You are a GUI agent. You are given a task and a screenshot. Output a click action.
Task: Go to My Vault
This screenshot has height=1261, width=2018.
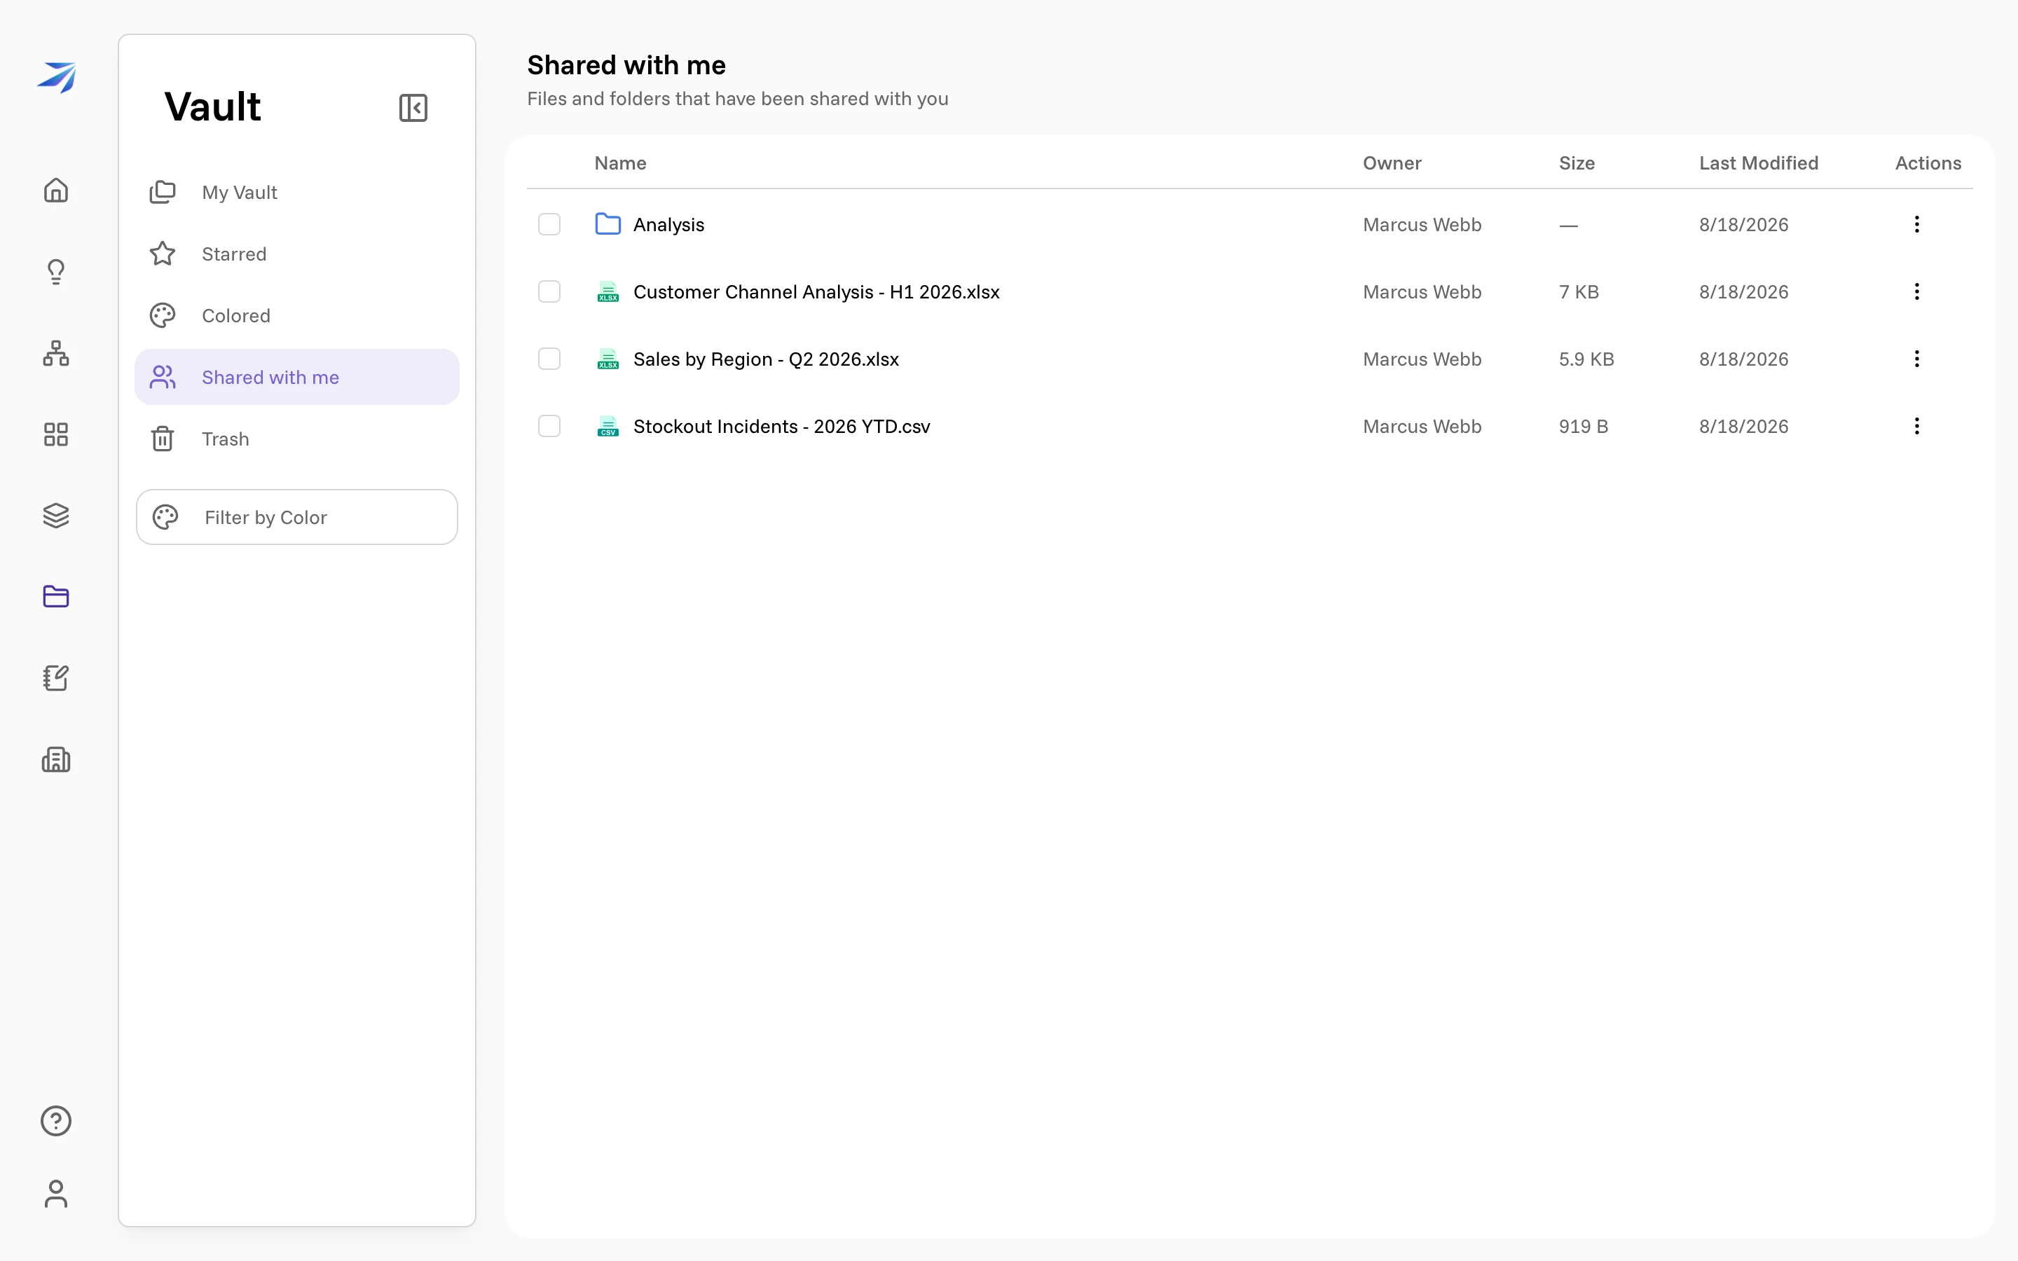tap(297, 192)
